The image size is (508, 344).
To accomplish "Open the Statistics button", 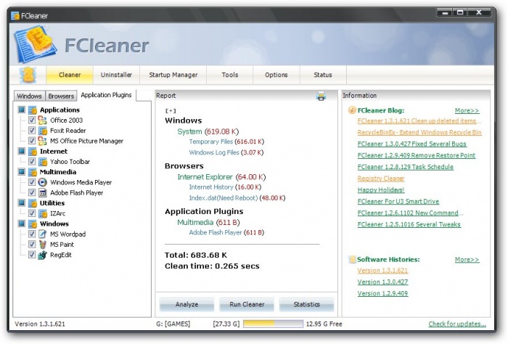I will (x=306, y=305).
